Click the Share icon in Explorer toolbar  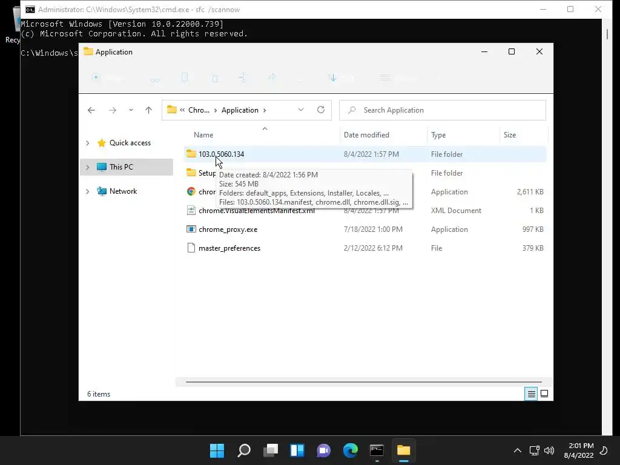point(272,77)
